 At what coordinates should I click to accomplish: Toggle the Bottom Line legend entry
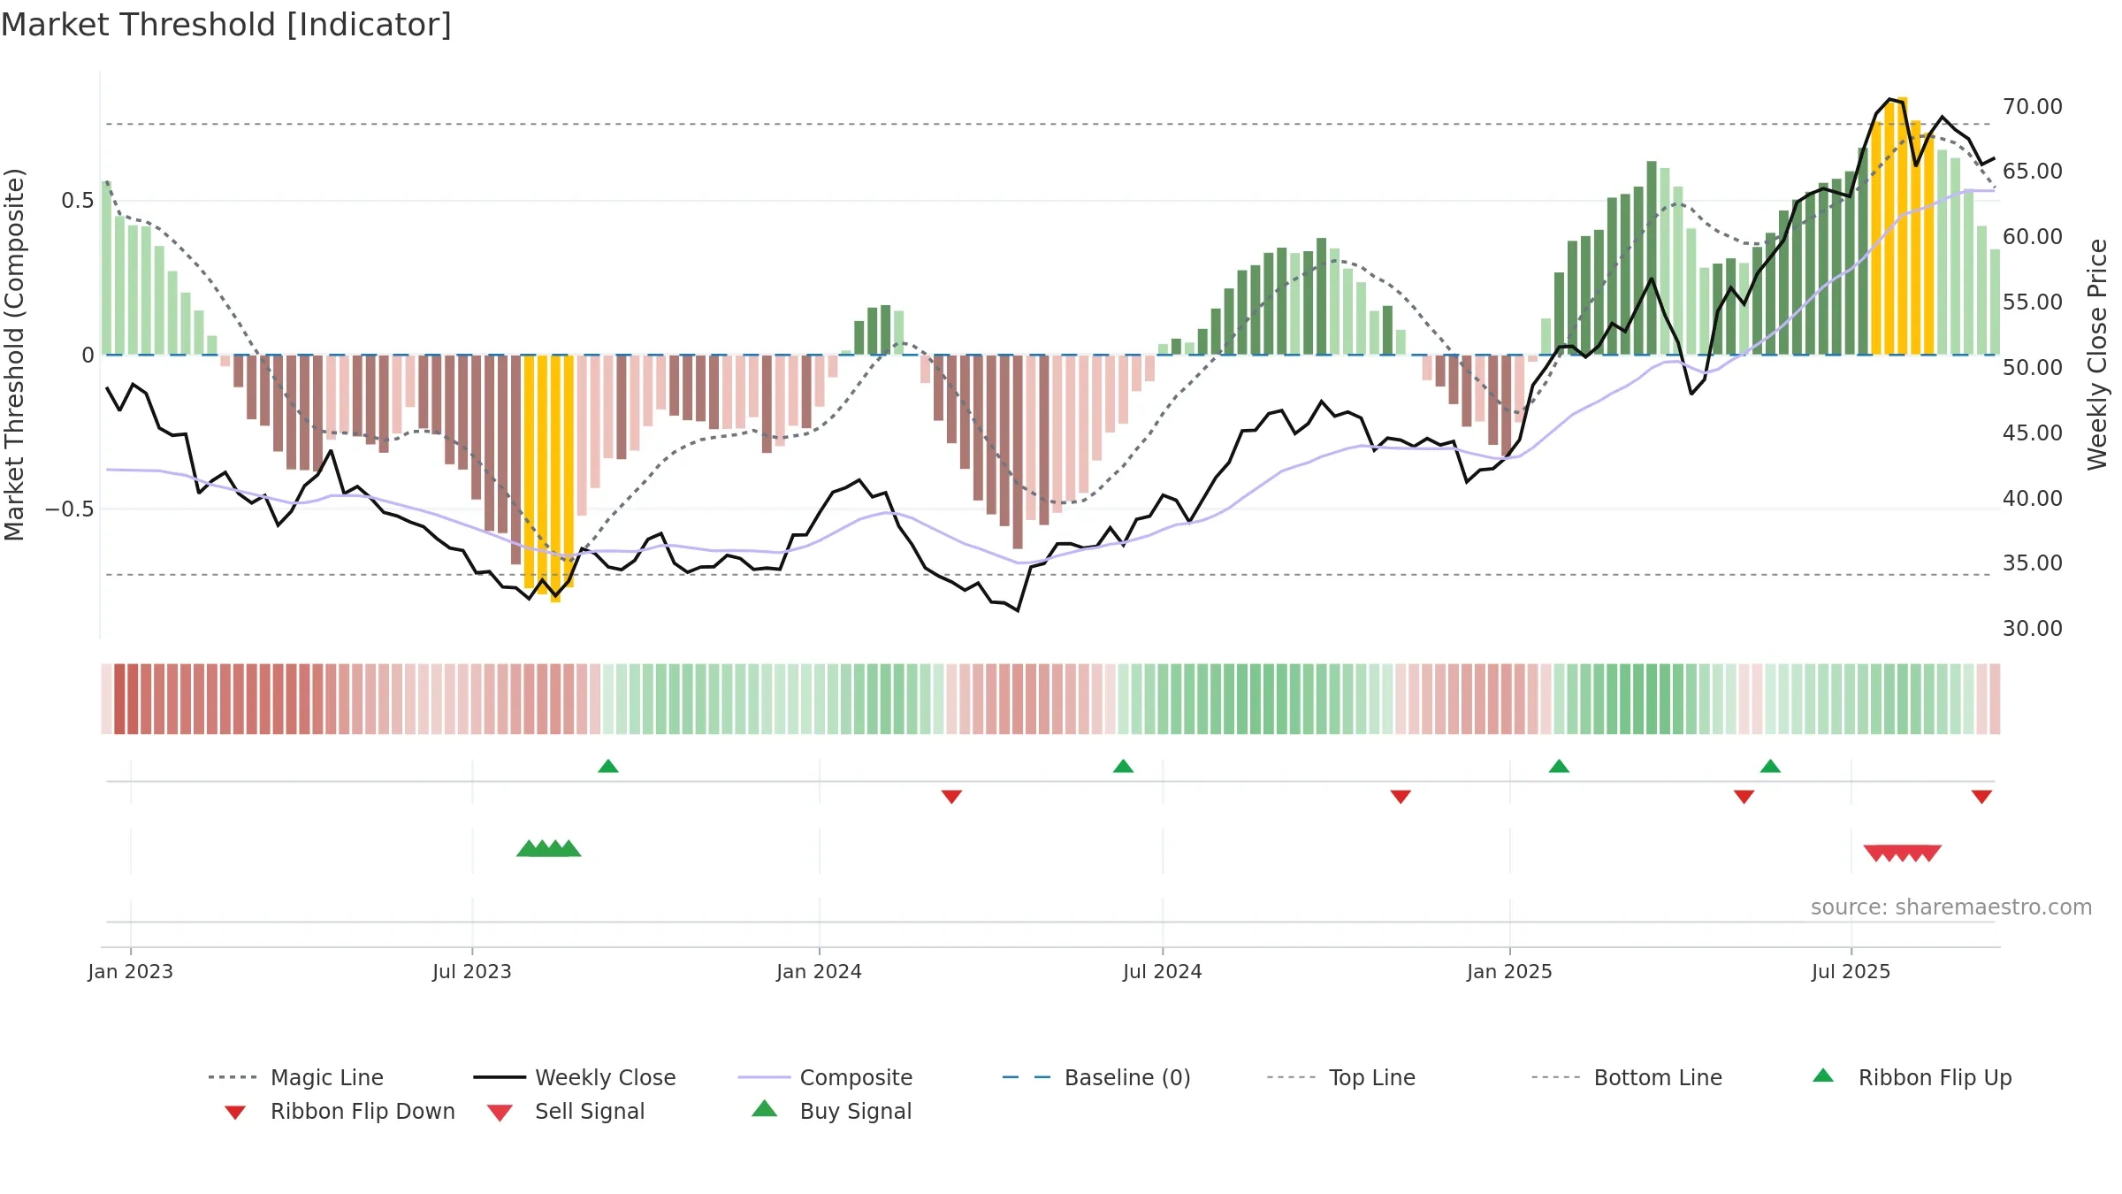(x=1627, y=1077)
